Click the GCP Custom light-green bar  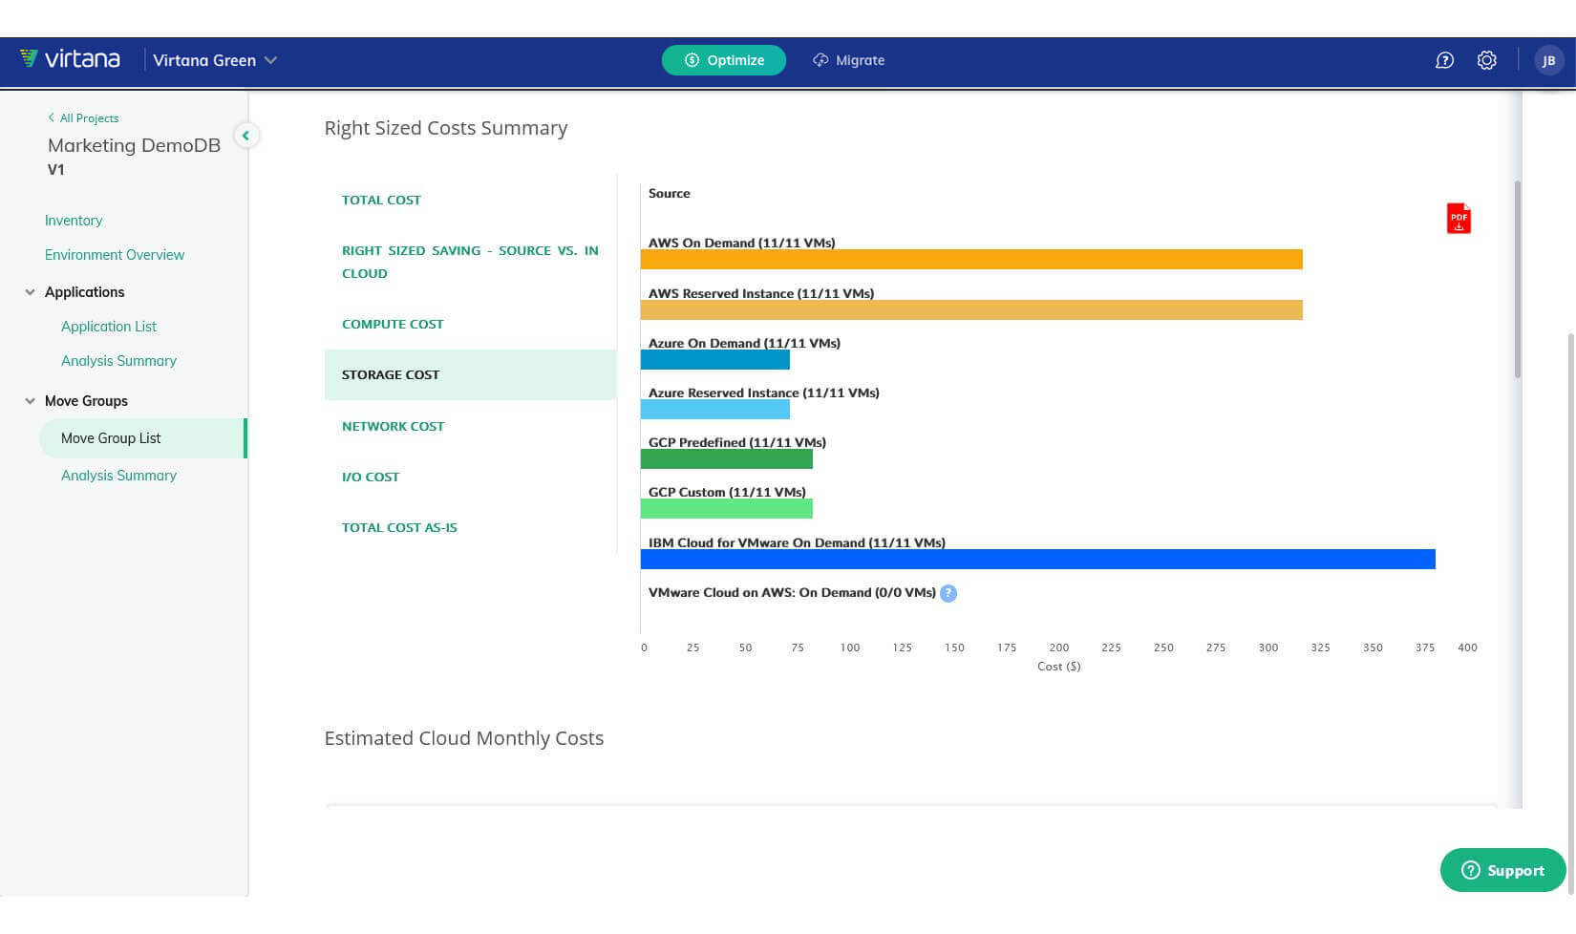(727, 509)
